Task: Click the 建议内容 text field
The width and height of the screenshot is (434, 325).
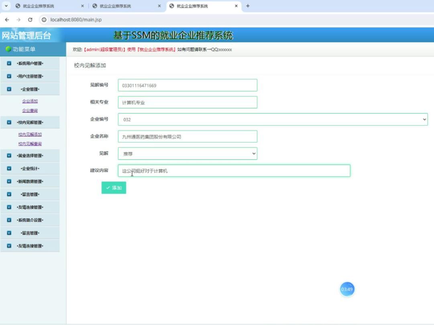Action: [x=234, y=171]
